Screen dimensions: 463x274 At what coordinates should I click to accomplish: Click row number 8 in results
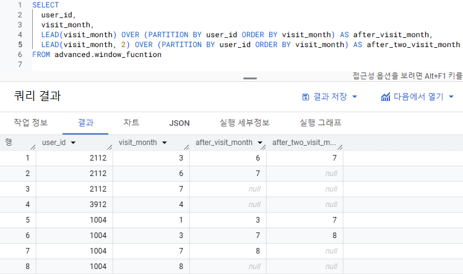(x=27, y=267)
